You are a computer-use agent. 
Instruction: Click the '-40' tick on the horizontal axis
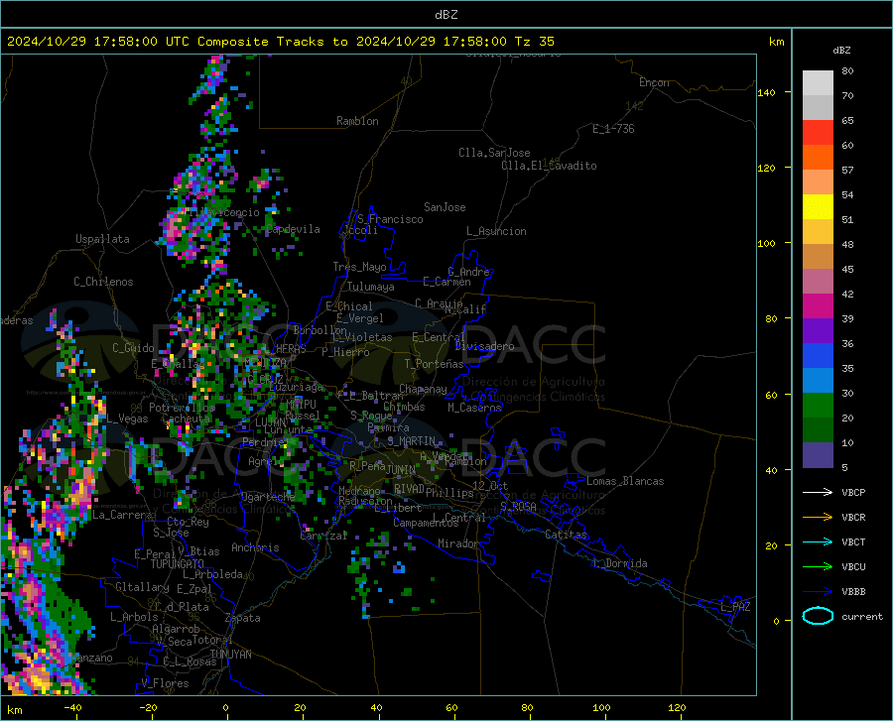click(72, 707)
